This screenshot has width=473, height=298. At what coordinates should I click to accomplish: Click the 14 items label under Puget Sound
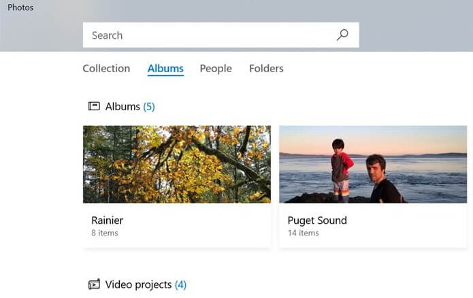coord(304,233)
